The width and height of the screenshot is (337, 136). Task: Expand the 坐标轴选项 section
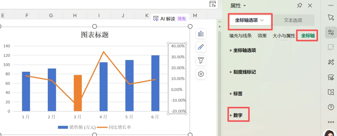pyautogui.click(x=243, y=51)
